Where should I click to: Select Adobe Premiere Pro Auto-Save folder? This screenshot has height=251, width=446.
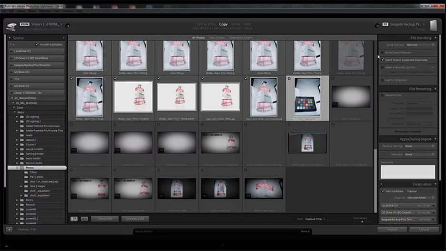pos(43,126)
